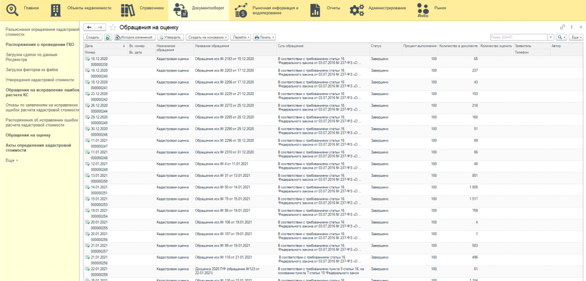Open Распоряжения о проведении ГКО

pyautogui.click(x=39, y=44)
